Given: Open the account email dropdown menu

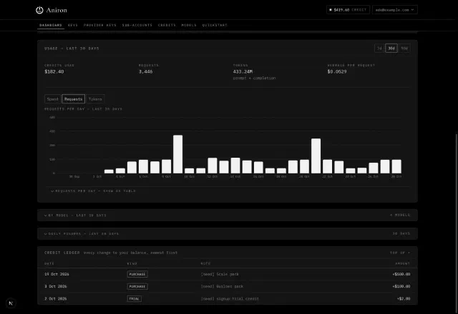Looking at the screenshot, I should pyautogui.click(x=394, y=9).
